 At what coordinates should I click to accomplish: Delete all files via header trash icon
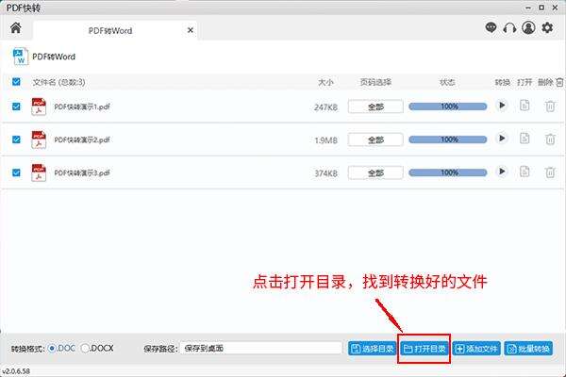(559, 82)
